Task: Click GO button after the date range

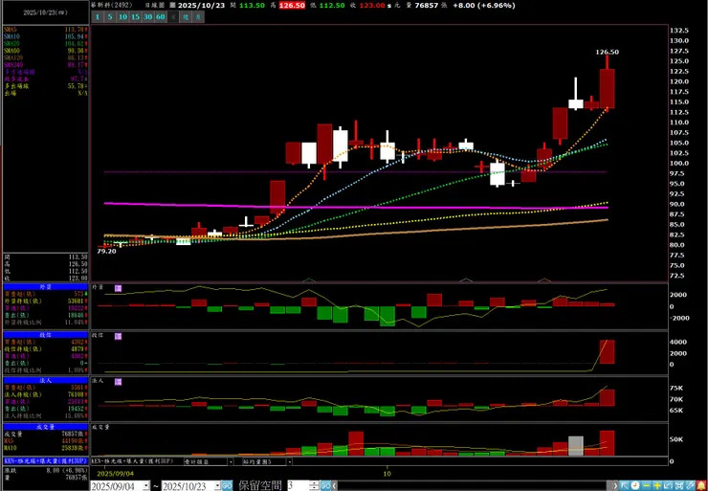Action: tap(227, 485)
